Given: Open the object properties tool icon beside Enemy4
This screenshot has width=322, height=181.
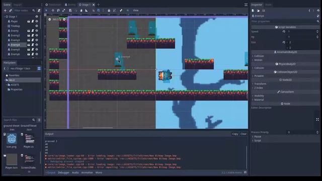Looking at the screenshot, I should [318, 16].
